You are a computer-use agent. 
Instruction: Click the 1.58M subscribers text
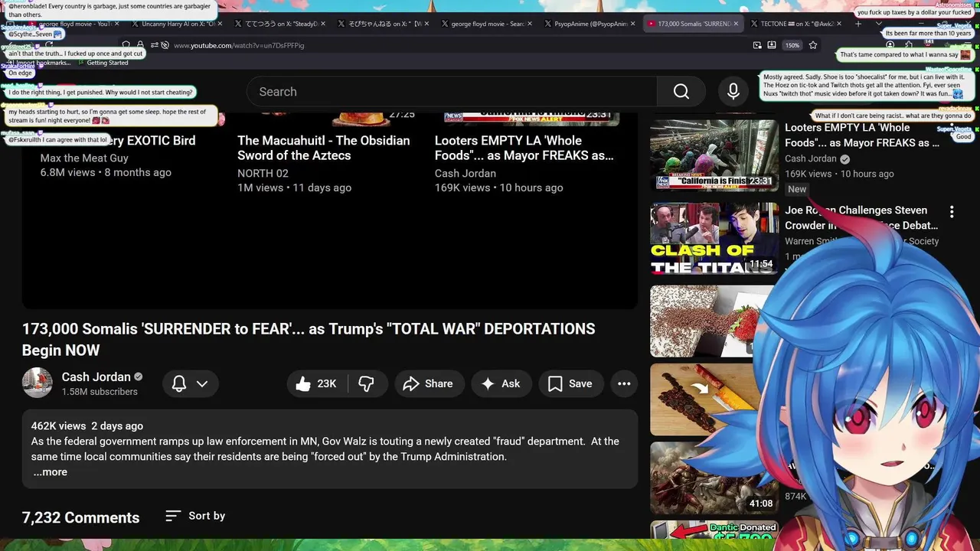click(100, 392)
